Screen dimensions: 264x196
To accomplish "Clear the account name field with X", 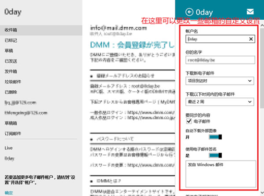I will coord(251,39).
